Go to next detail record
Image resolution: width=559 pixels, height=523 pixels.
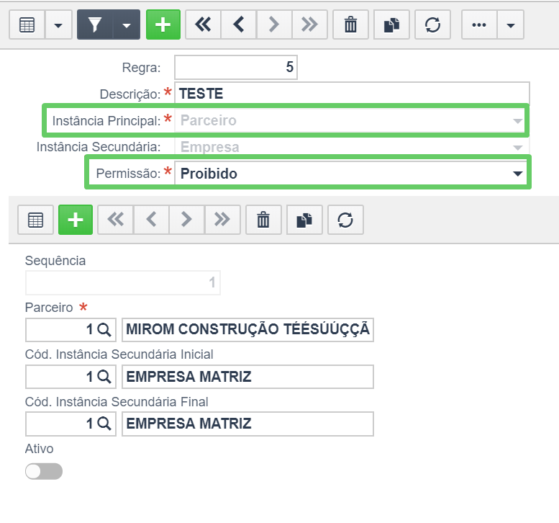coord(187,220)
